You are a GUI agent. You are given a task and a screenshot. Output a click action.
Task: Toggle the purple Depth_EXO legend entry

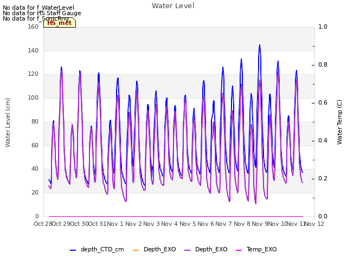[206, 250]
